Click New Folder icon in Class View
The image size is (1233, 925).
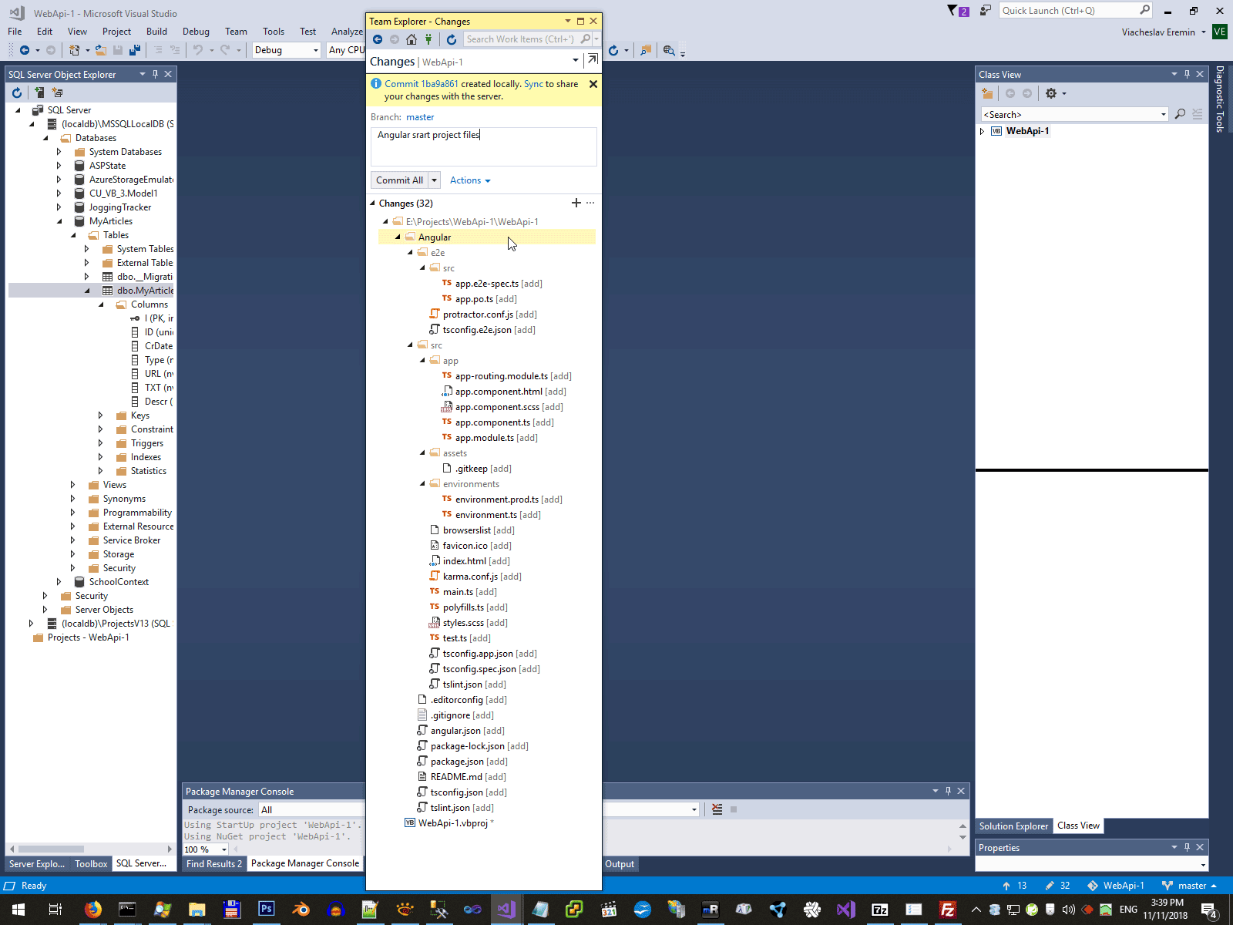987,93
